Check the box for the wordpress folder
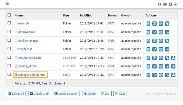The height and width of the screenshot is (105, 183). tap(9, 49)
